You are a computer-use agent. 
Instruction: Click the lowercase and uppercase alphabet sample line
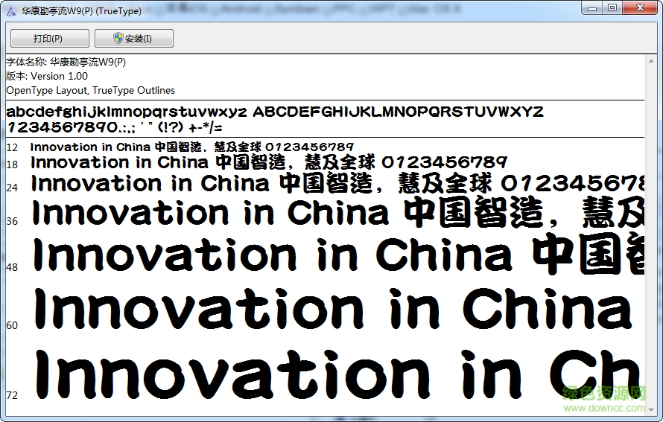[x=275, y=112]
